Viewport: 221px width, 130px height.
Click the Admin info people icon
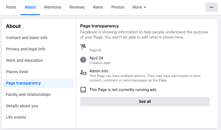pyautogui.click(x=83, y=73)
